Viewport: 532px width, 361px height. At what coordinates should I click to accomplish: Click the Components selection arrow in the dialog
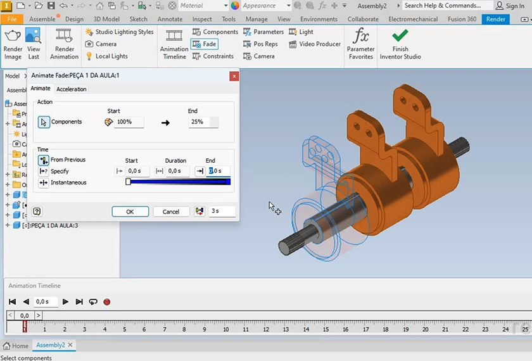coord(44,122)
